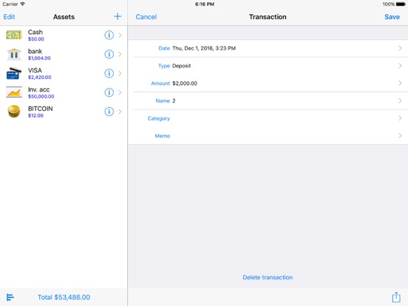
Task: Open Memo field chevron
Action: tap(400, 135)
